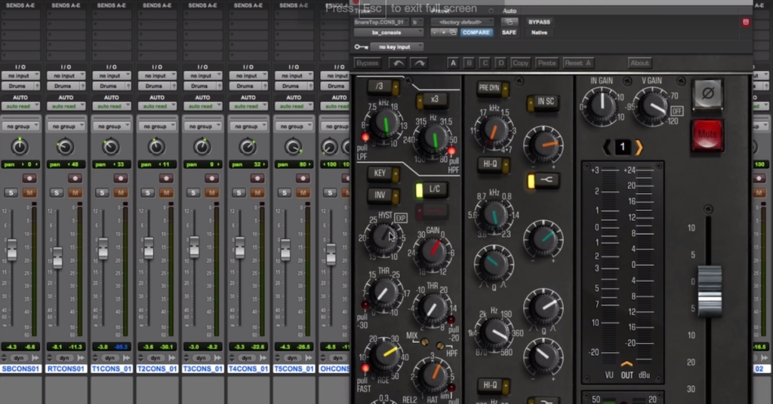Toggle the KEY switch
The image size is (773, 404).
click(x=383, y=173)
